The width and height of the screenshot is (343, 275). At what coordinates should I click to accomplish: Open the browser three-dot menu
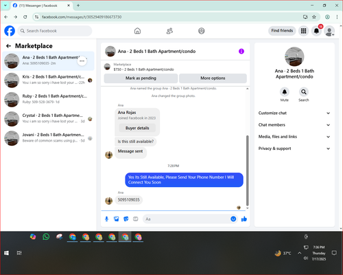[x=337, y=17]
